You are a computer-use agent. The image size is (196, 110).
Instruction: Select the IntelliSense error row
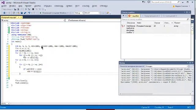(156, 29)
